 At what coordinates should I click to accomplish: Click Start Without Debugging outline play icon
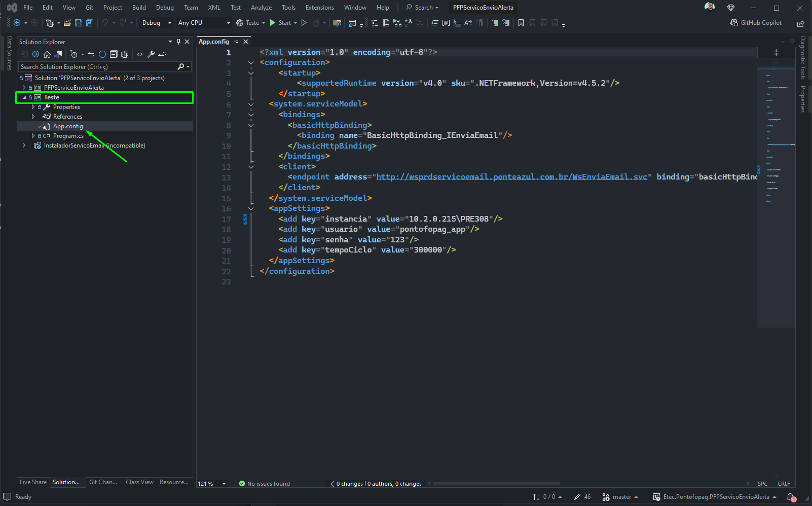coord(304,23)
